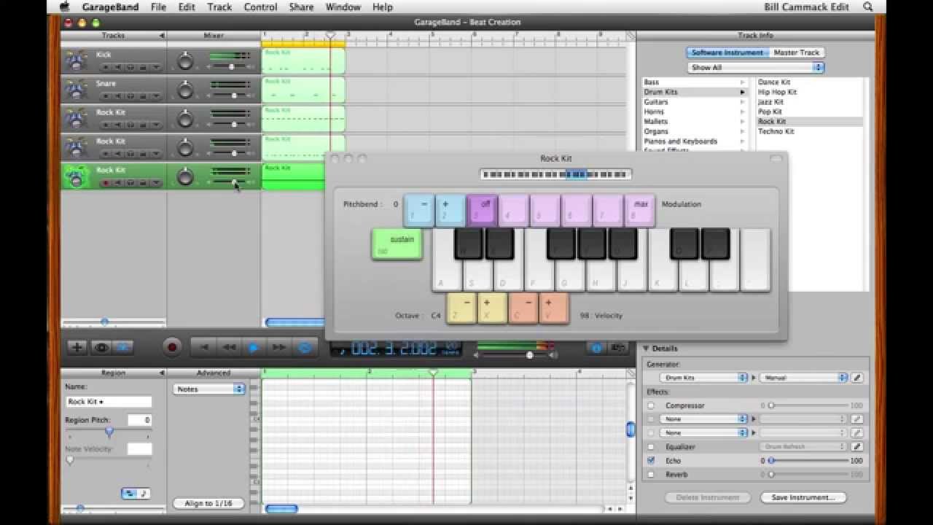
Task: Adjust the Kick track volume slider
Action: coord(231,67)
